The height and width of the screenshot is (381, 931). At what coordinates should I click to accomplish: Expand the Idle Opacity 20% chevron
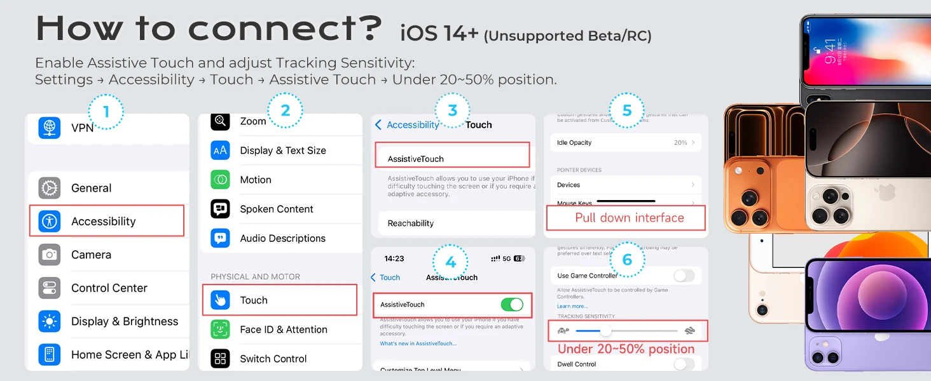click(x=693, y=143)
